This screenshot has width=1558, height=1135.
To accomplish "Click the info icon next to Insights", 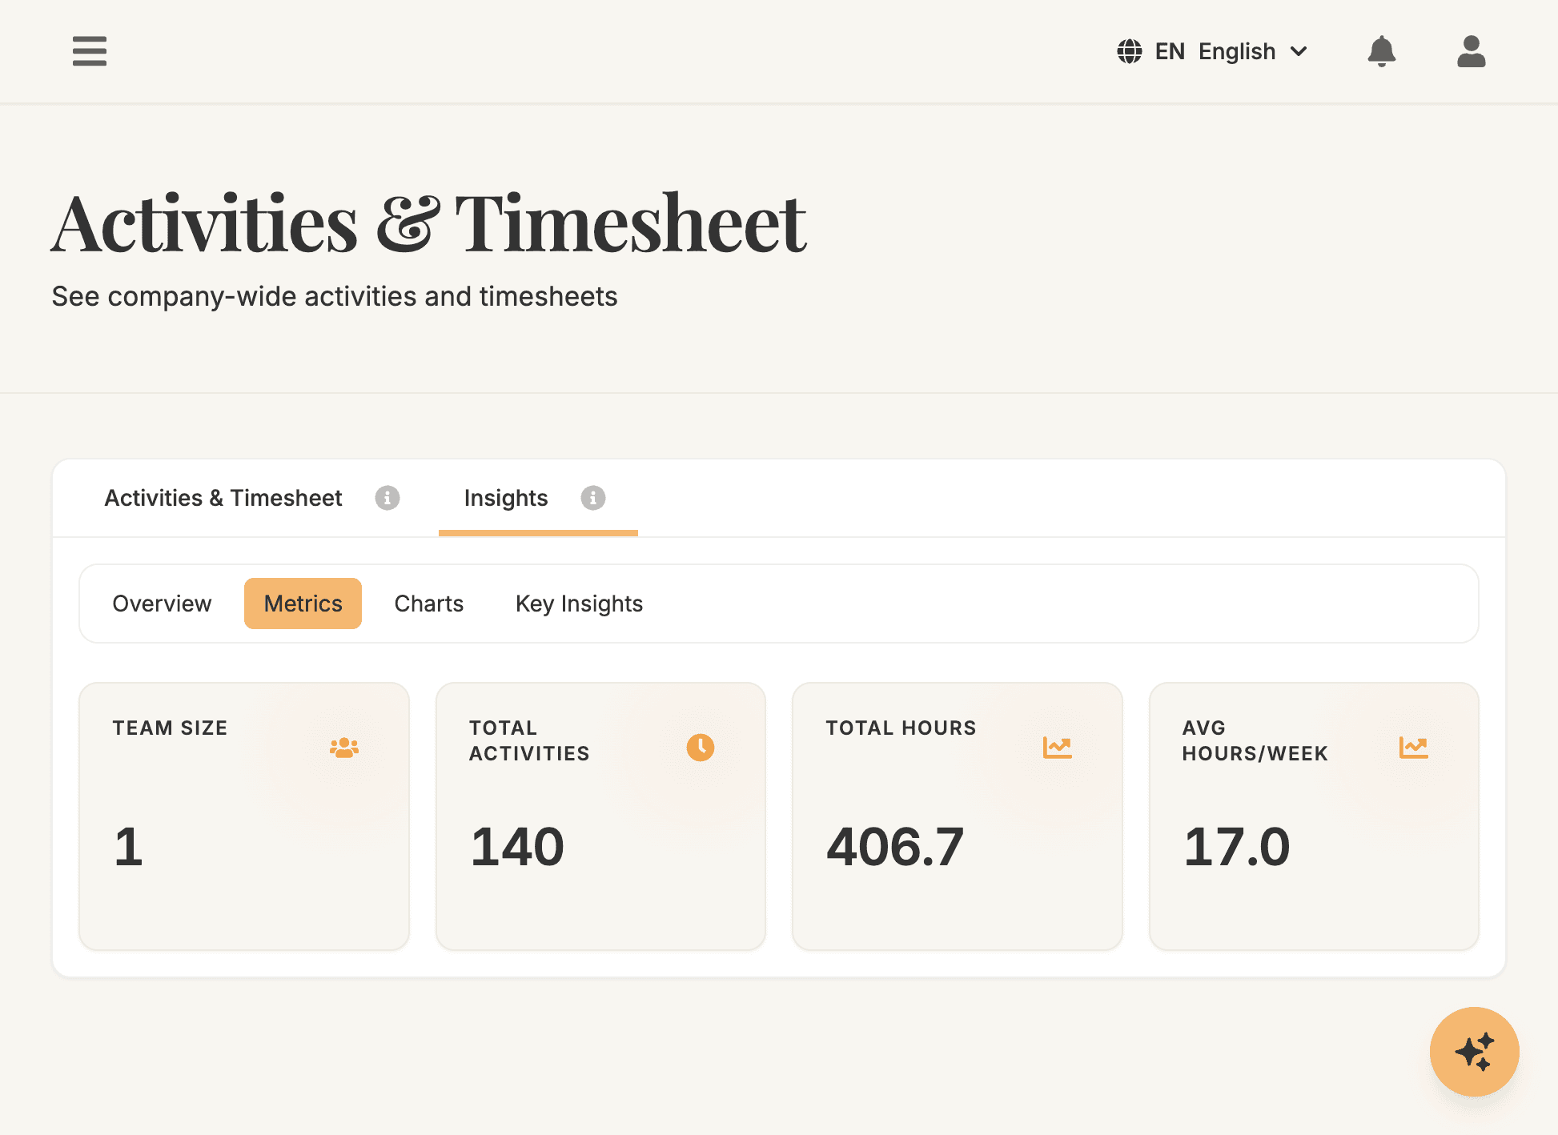I will click(593, 498).
